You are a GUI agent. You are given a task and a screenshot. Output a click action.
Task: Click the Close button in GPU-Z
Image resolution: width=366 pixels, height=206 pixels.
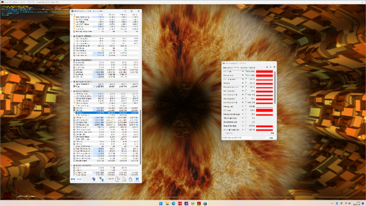[x=271, y=137]
